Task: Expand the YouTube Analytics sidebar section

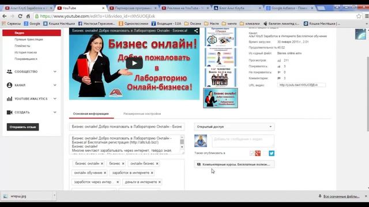Action: pos(55,99)
